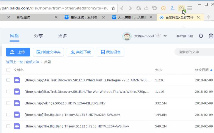Click the undo/restore tab icon
Viewport: 214px width, 133px height.
154,8
